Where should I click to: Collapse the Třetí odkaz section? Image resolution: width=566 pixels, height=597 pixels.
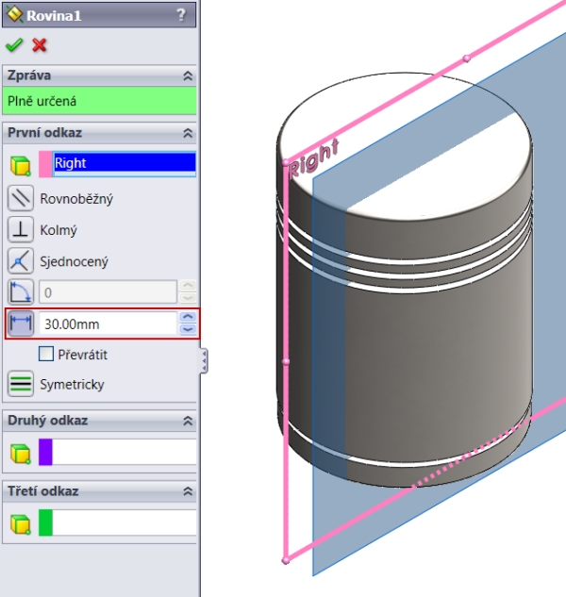[188, 491]
